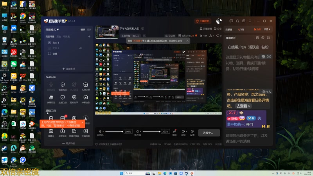Image resolution: width=313 pixels, height=176 pixels.
Task: Click the speaker volume slider handle
Action: tap(160, 131)
